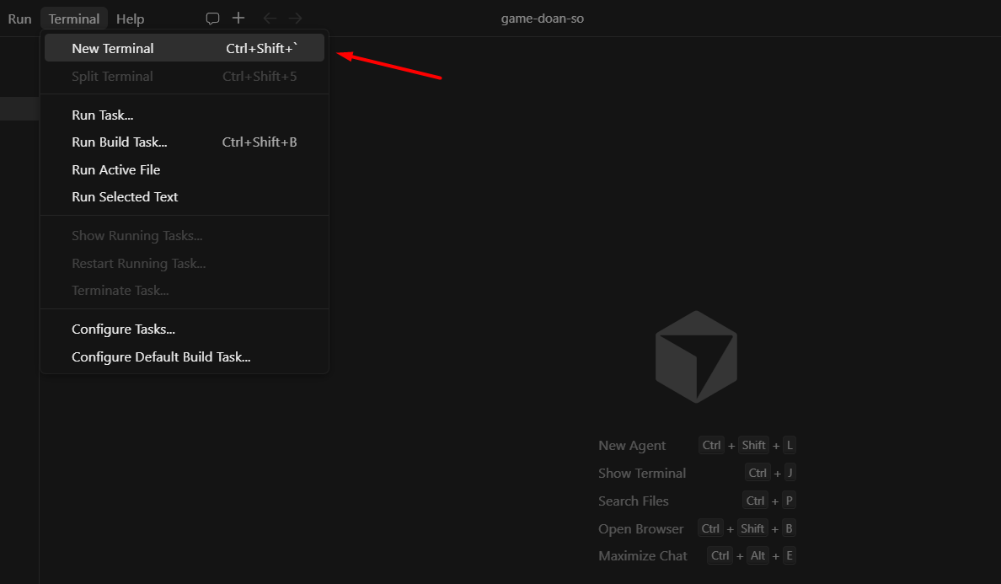Select Run Active File
1001x584 pixels.
tap(185, 169)
